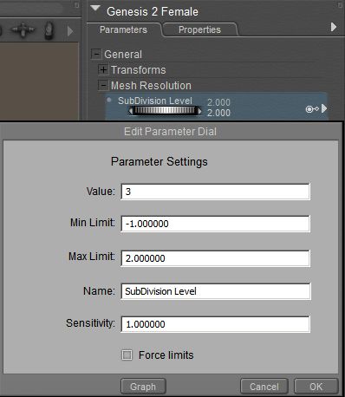Click the General group label
The image size is (345, 397).
tap(123, 55)
